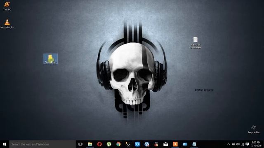Open the red recorder taskbar app
This screenshot has width=264, height=148.
pos(156,144)
